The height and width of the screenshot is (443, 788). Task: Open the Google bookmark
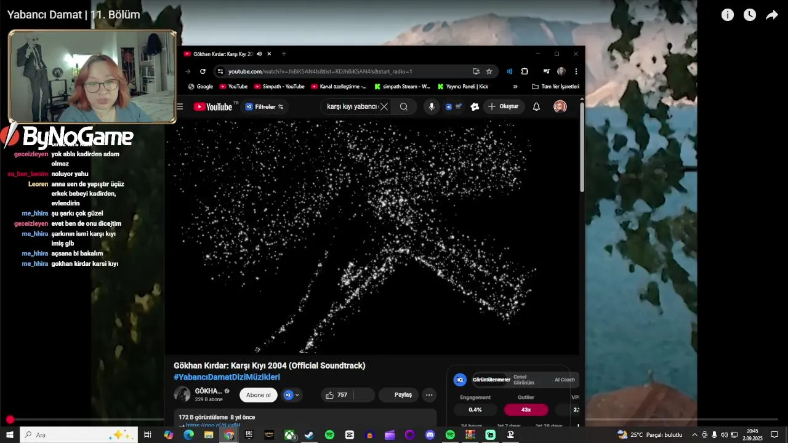click(x=201, y=87)
